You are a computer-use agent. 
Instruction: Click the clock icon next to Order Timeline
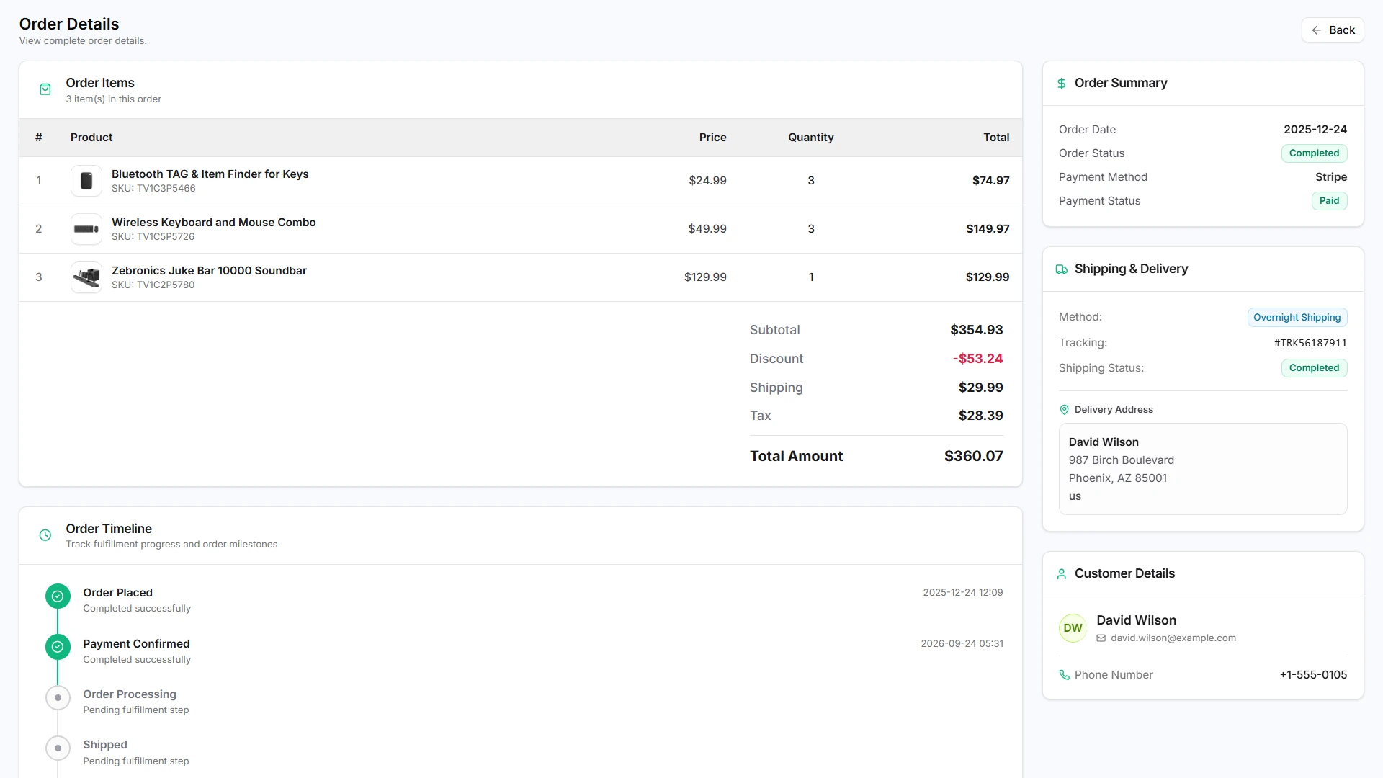(x=45, y=535)
